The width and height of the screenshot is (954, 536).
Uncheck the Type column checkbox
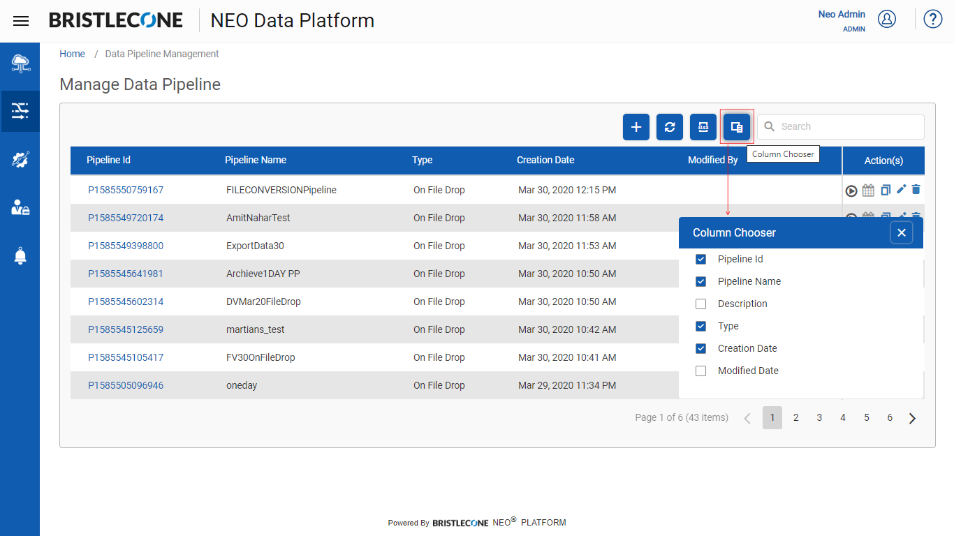[x=701, y=327]
